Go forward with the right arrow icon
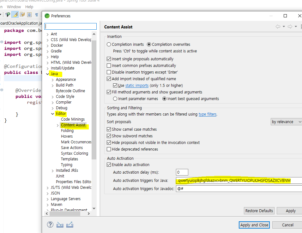 click(x=290, y=27)
